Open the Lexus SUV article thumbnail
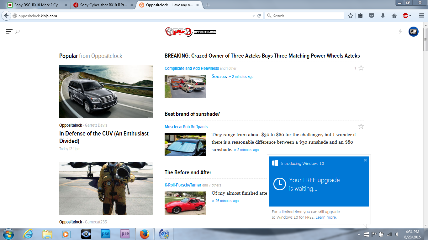This screenshot has width=428, height=240. 106,91
